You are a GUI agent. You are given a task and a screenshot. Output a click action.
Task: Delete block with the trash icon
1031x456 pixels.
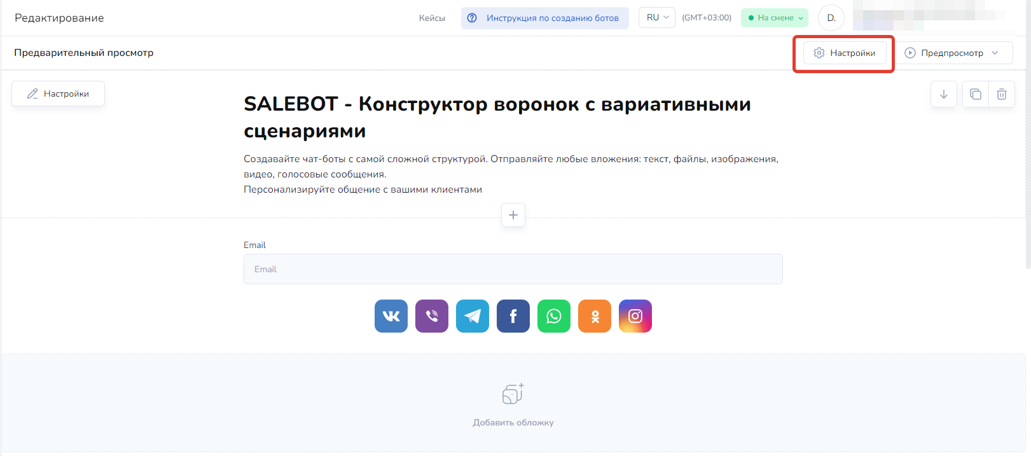1001,94
